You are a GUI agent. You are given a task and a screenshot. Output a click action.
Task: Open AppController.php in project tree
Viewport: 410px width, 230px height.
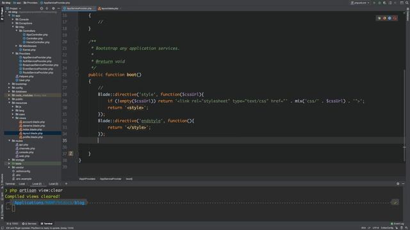(x=35, y=34)
